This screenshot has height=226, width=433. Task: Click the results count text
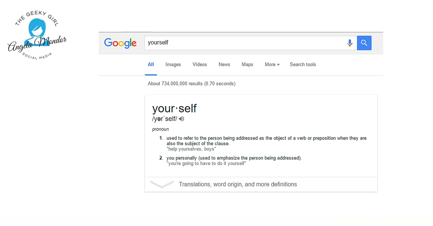(x=192, y=84)
